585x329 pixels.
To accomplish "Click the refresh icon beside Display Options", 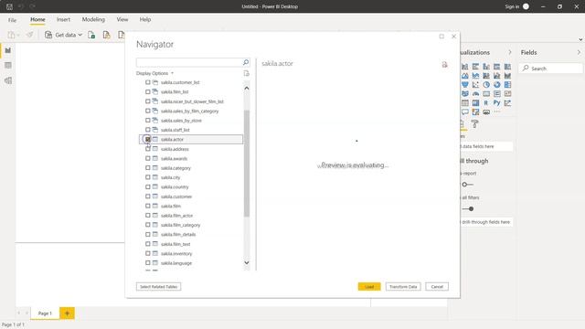I will pos(246,73).
